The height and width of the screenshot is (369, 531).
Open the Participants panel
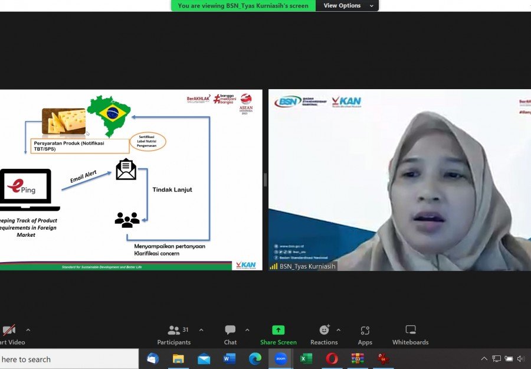coord(174,335)
